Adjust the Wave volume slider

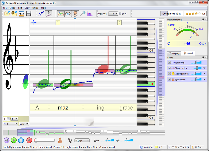(x=108, y=140)
